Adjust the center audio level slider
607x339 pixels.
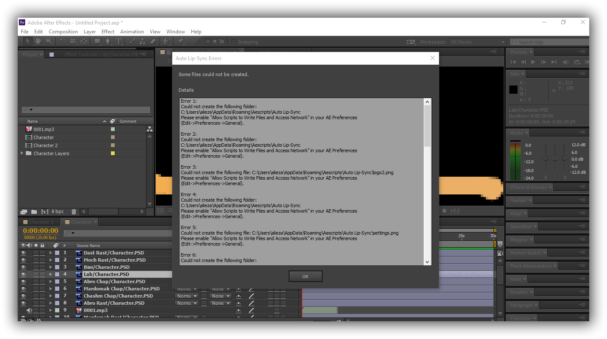[x=555, y=158]
